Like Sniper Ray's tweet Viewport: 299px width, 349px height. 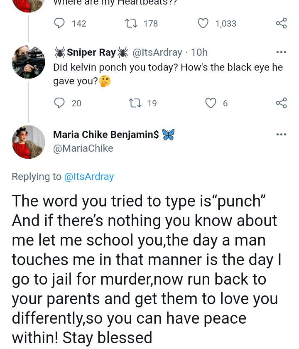211,103
